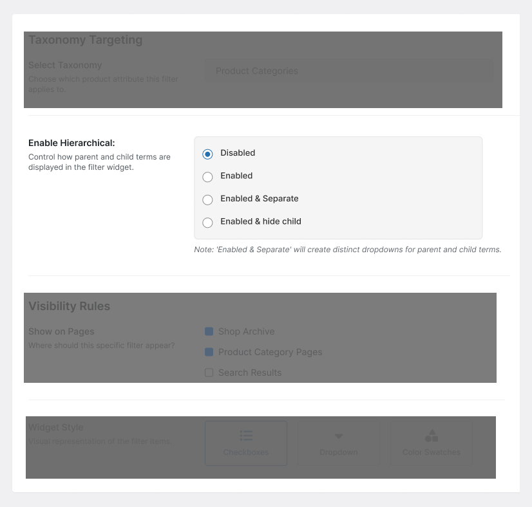
Task: Open the Product Categories taxonomy selector
Action: (348, 70)
